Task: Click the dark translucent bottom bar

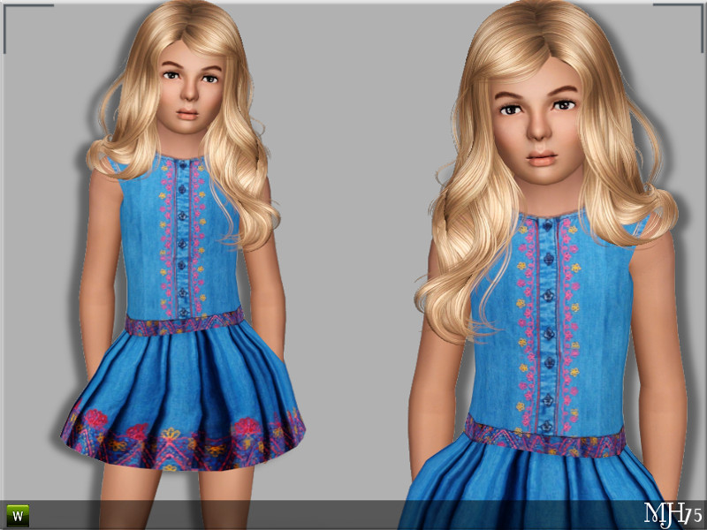Action: (353, 515)
